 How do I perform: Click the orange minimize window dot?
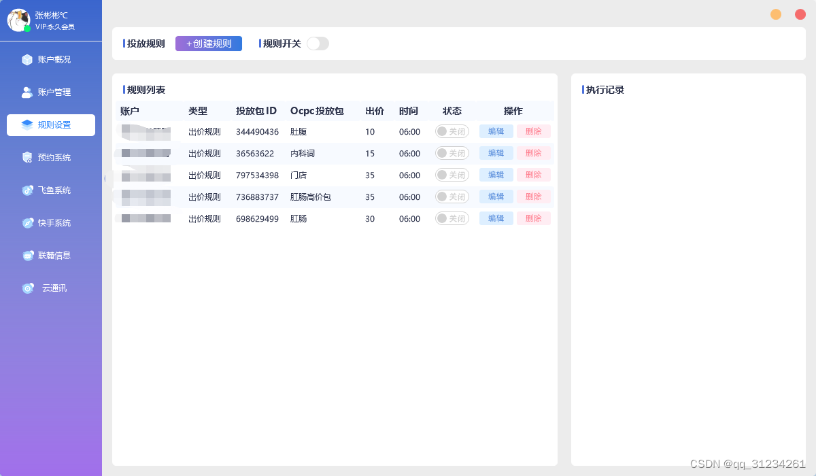coord(776,14)
